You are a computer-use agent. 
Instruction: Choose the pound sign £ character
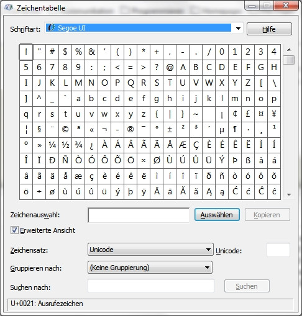tap(248, 114)
